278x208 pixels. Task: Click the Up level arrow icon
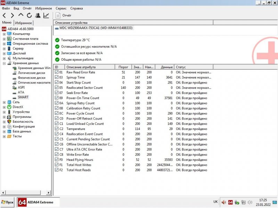click(x=21, y=15)
